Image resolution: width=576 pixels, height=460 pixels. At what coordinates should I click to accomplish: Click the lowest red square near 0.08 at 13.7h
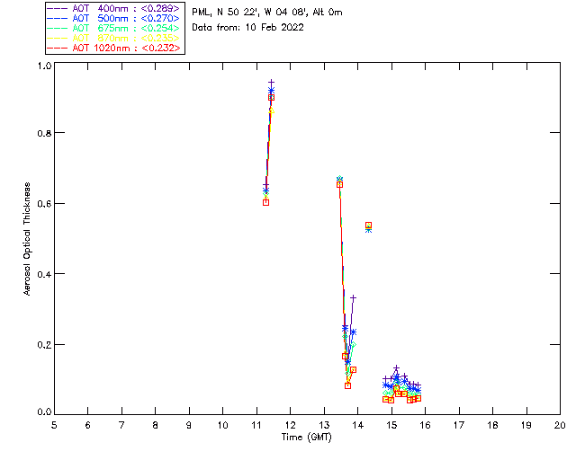(x=348, y=386)
